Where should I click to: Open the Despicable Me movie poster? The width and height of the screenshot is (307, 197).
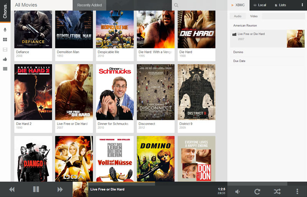click(x=115, y=30)
